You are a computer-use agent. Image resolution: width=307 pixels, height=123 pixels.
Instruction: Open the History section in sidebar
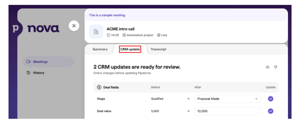48,73
